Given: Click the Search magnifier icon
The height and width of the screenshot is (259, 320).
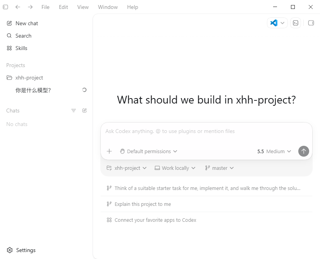Looking at the screenshot, I should (x=9, y=36).
